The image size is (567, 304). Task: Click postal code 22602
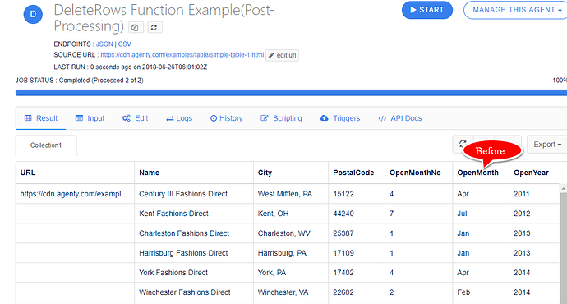point(357,292)
